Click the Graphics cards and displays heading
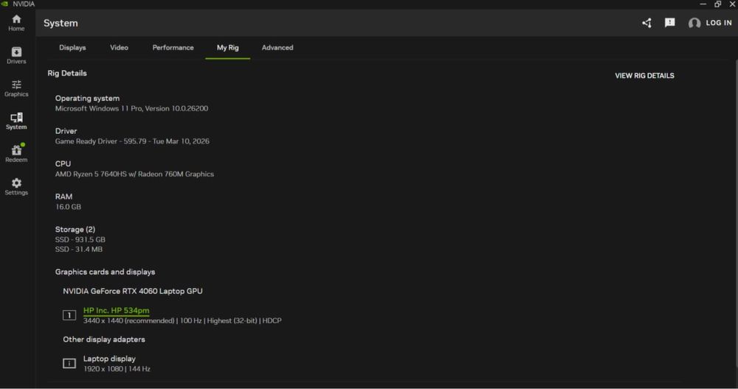The height and width of the screenshot is (389, 738). pos(105,272)
